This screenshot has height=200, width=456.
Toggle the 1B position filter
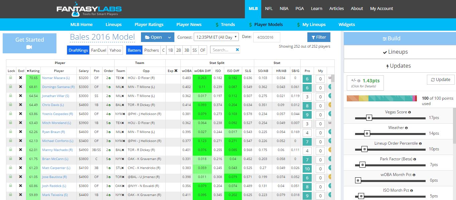170,50
